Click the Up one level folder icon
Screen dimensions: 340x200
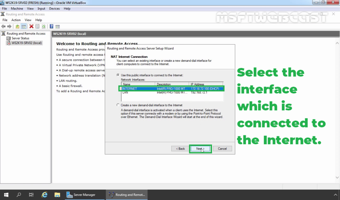tap(17, 27)
